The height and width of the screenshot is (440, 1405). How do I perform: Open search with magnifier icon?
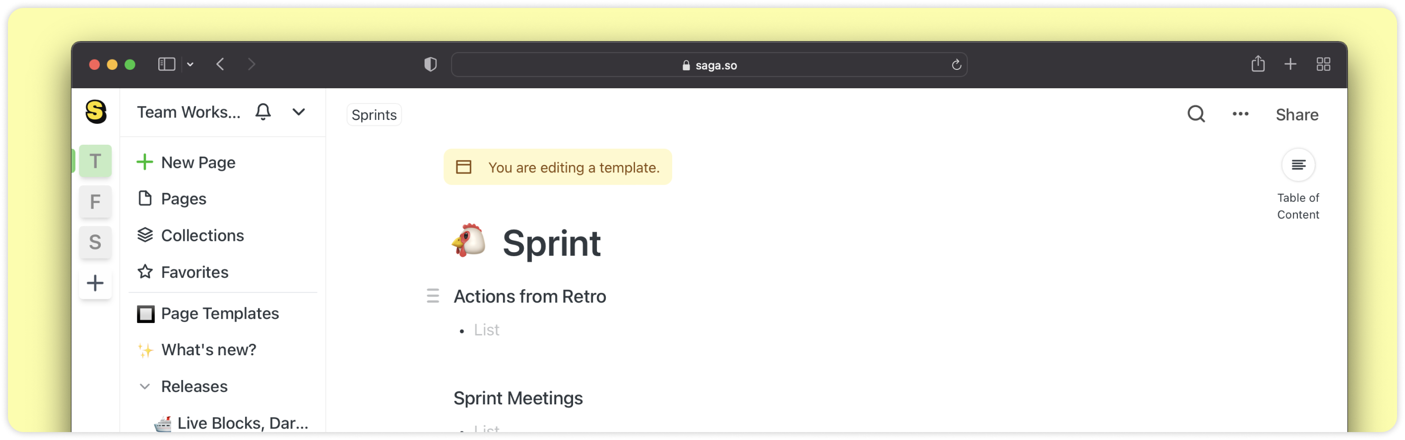tap(1196, 114)
